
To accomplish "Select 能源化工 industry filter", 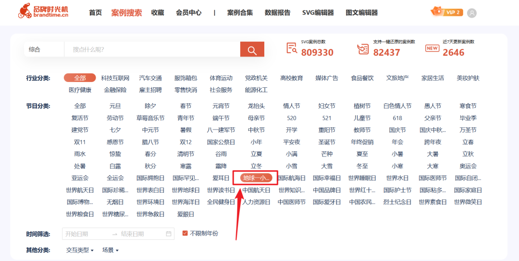I will pos(256,90).
